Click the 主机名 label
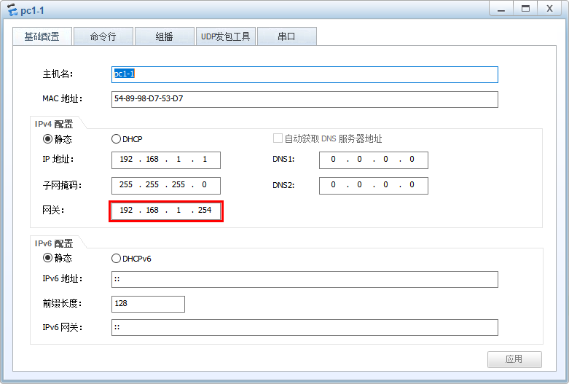 pos(58,74)
